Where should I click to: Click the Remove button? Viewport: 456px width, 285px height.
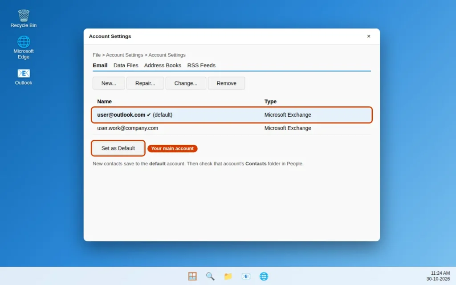(226, 83)
